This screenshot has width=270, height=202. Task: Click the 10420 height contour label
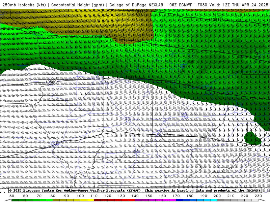pos(140,11)
